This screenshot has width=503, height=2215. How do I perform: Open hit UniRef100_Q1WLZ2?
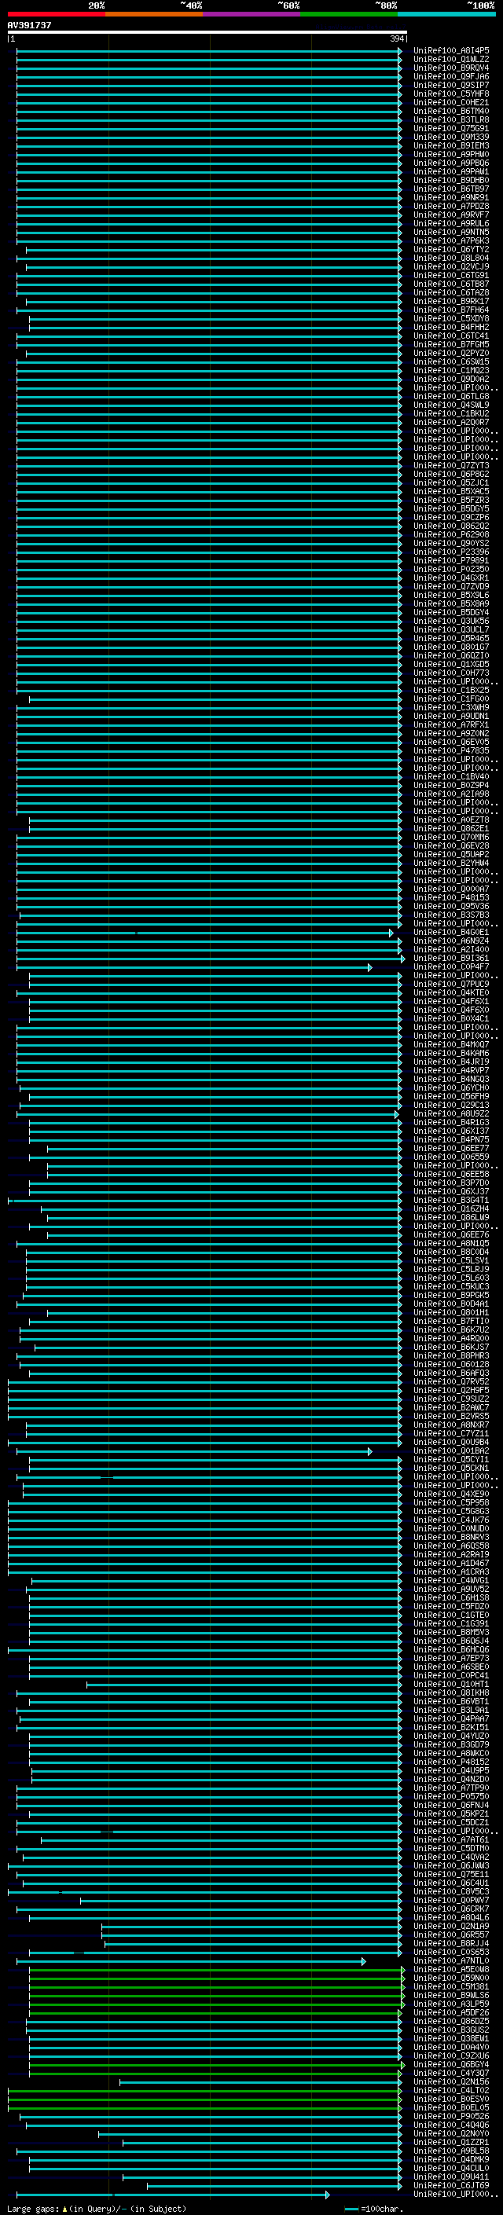451,60
